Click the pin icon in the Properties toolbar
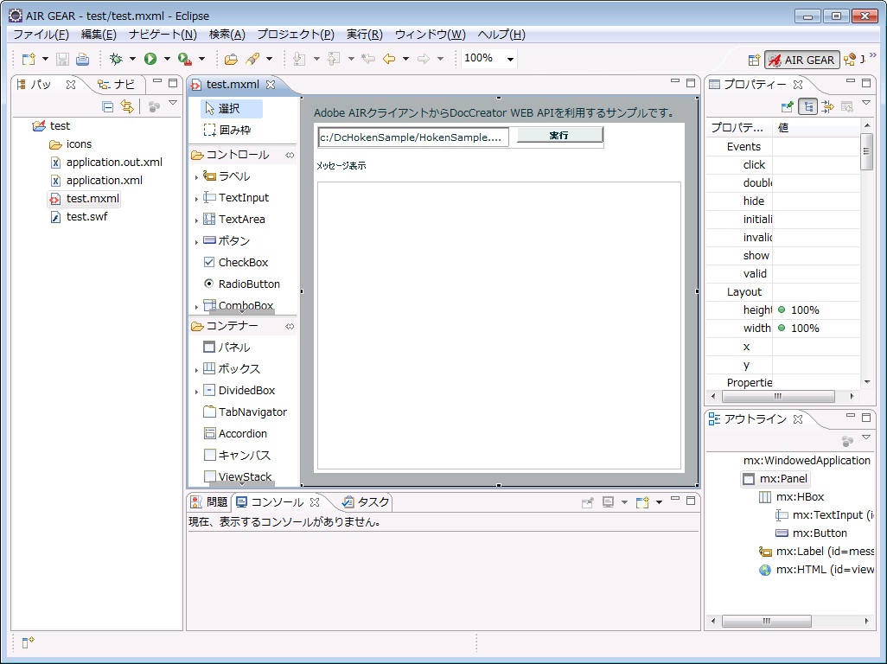Viewport: 887px width, 664px height. click(x=787, y=107)
